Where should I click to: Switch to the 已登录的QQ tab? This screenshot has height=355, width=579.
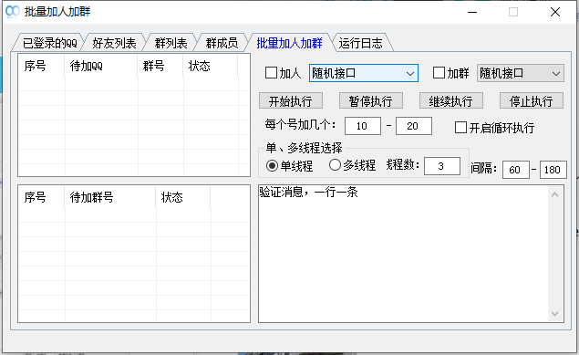tap(49, 43)
